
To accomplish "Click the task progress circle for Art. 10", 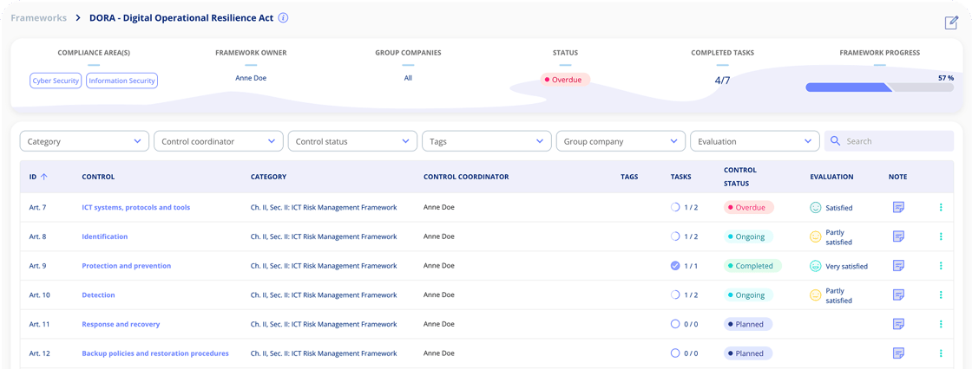I will coord(675,295).
